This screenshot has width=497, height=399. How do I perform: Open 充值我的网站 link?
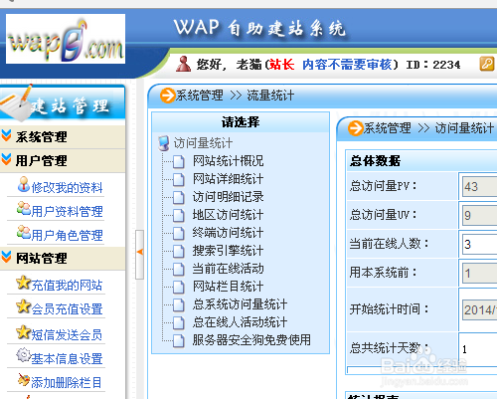(67, 286)
